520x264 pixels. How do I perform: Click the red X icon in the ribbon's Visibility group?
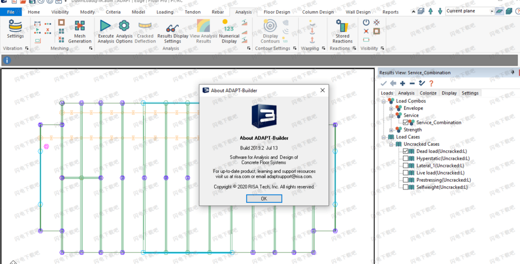[366, 31]
